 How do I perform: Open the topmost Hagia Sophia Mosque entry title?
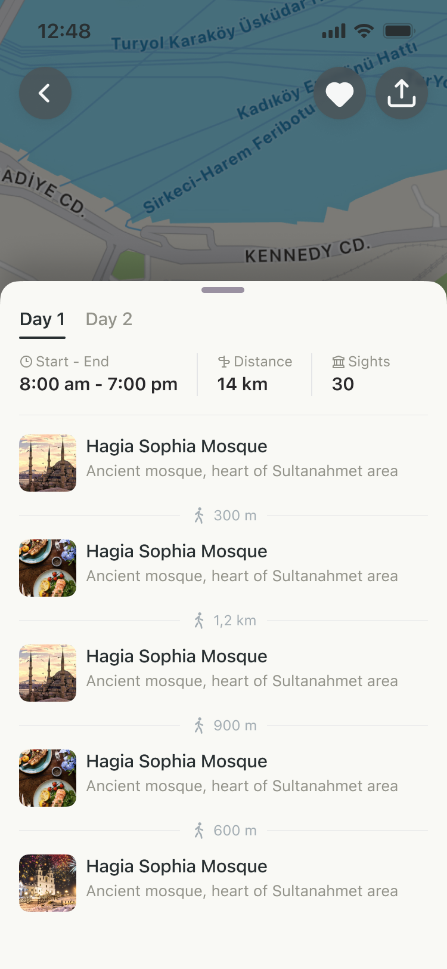[176, 446]
